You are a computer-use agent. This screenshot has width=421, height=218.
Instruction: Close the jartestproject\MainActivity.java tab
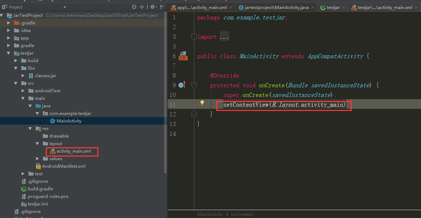(x=313, y=8)
